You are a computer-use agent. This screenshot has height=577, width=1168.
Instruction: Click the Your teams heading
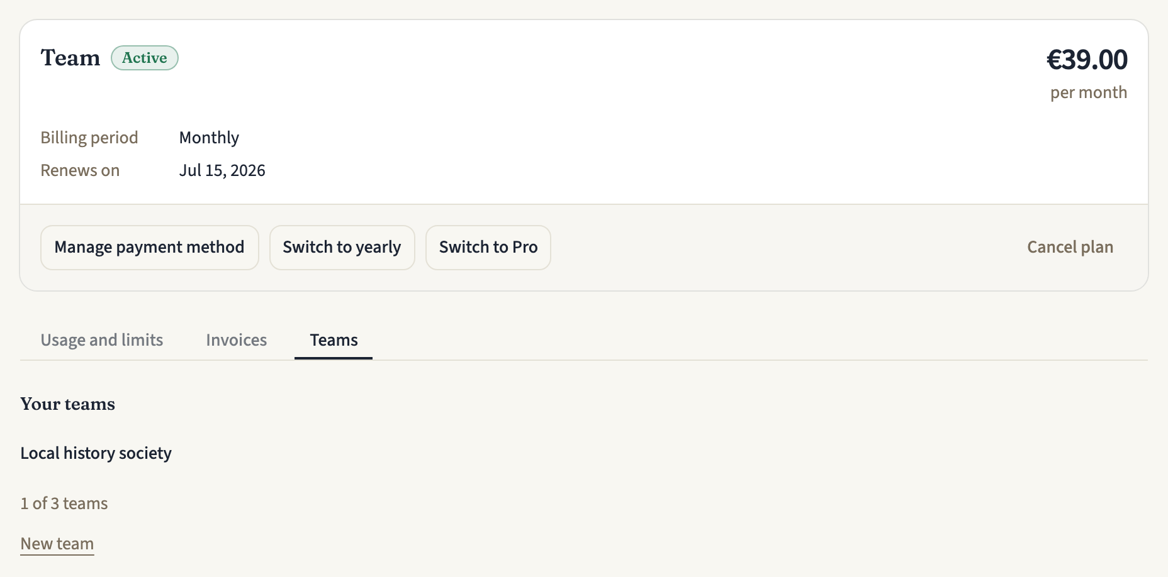coord(68,404)
